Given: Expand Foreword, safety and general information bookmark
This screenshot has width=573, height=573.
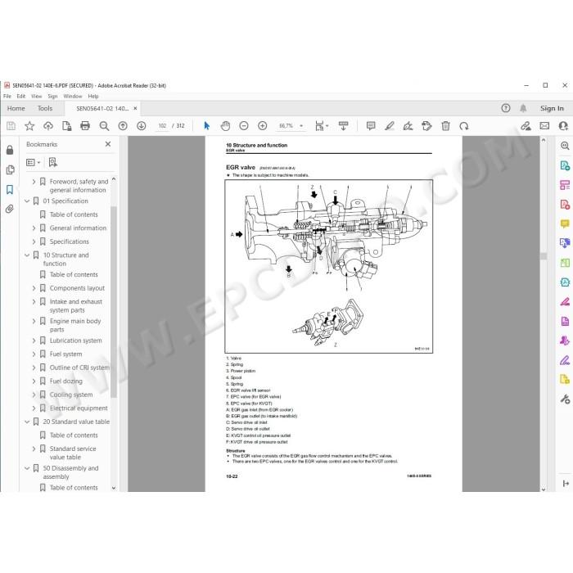Looking at the screenshot, I should pos(34,182).
